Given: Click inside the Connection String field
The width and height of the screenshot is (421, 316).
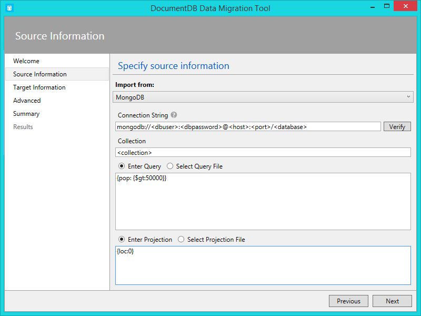Looking at the screenshot, I should [x=247, y=127].
